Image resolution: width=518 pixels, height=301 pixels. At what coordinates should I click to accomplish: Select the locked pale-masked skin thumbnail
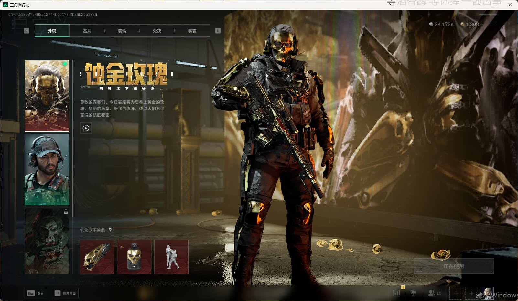[x=47, y=241]
